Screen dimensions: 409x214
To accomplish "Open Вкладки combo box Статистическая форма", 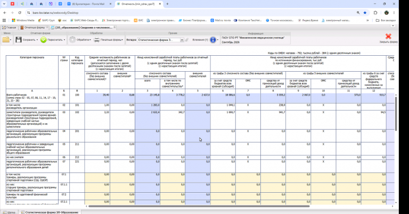I will 160,40.
